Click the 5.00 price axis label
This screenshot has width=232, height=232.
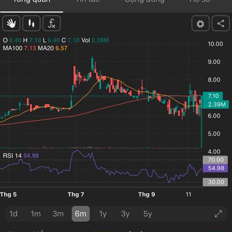pos(214,134)
